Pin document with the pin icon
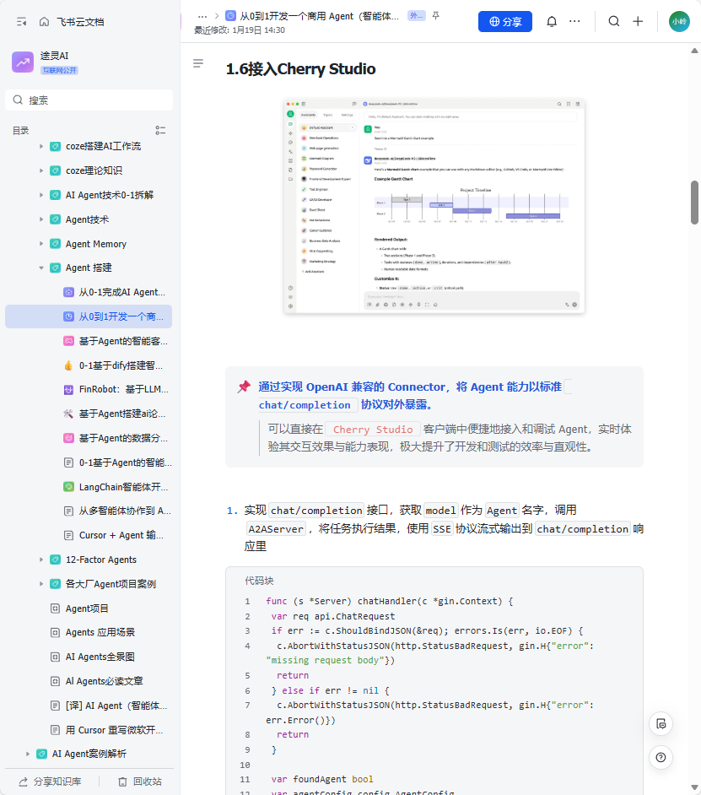701x795 pixels. [435, 16]
